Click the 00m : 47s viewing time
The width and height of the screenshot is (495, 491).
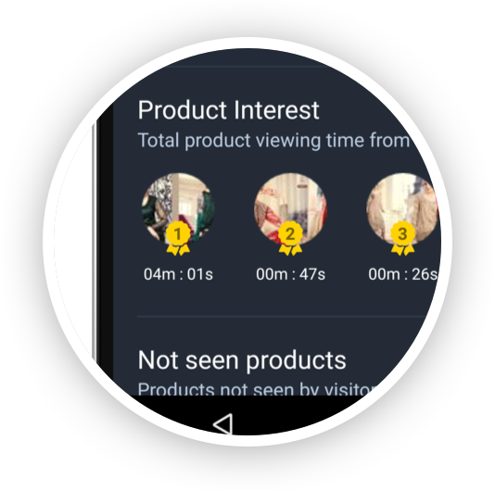click(x=290, y=274)
